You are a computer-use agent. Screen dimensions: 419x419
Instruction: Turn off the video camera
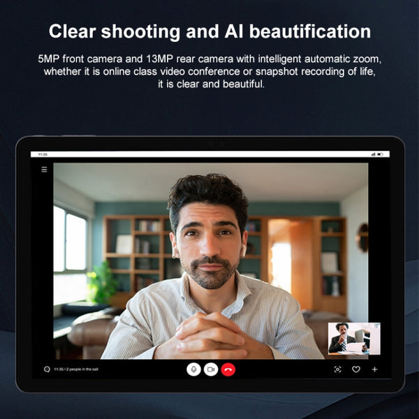click(x=211, y=369)
